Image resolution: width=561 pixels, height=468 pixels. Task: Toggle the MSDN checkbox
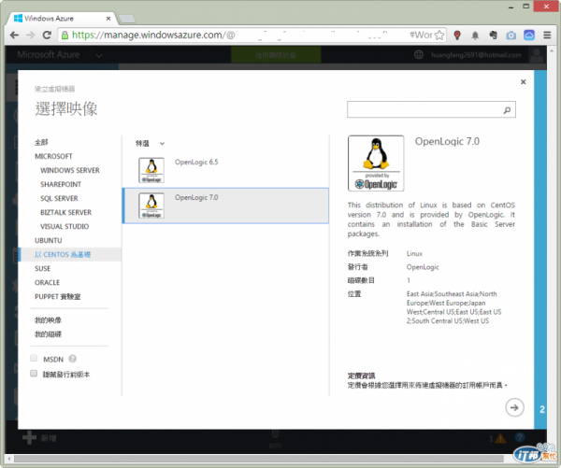click(34, 359)
